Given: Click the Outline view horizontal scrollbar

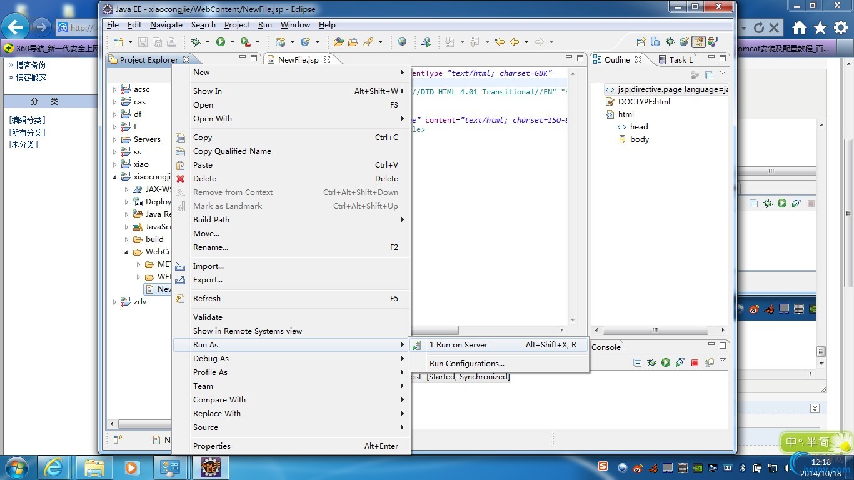Looking at the screenshot, I should click(x=656, y=331).
